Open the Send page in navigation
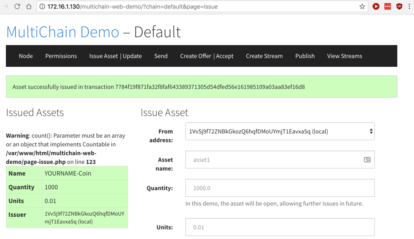The width and height of the screenshot is (414, 239). click(161, 56)
